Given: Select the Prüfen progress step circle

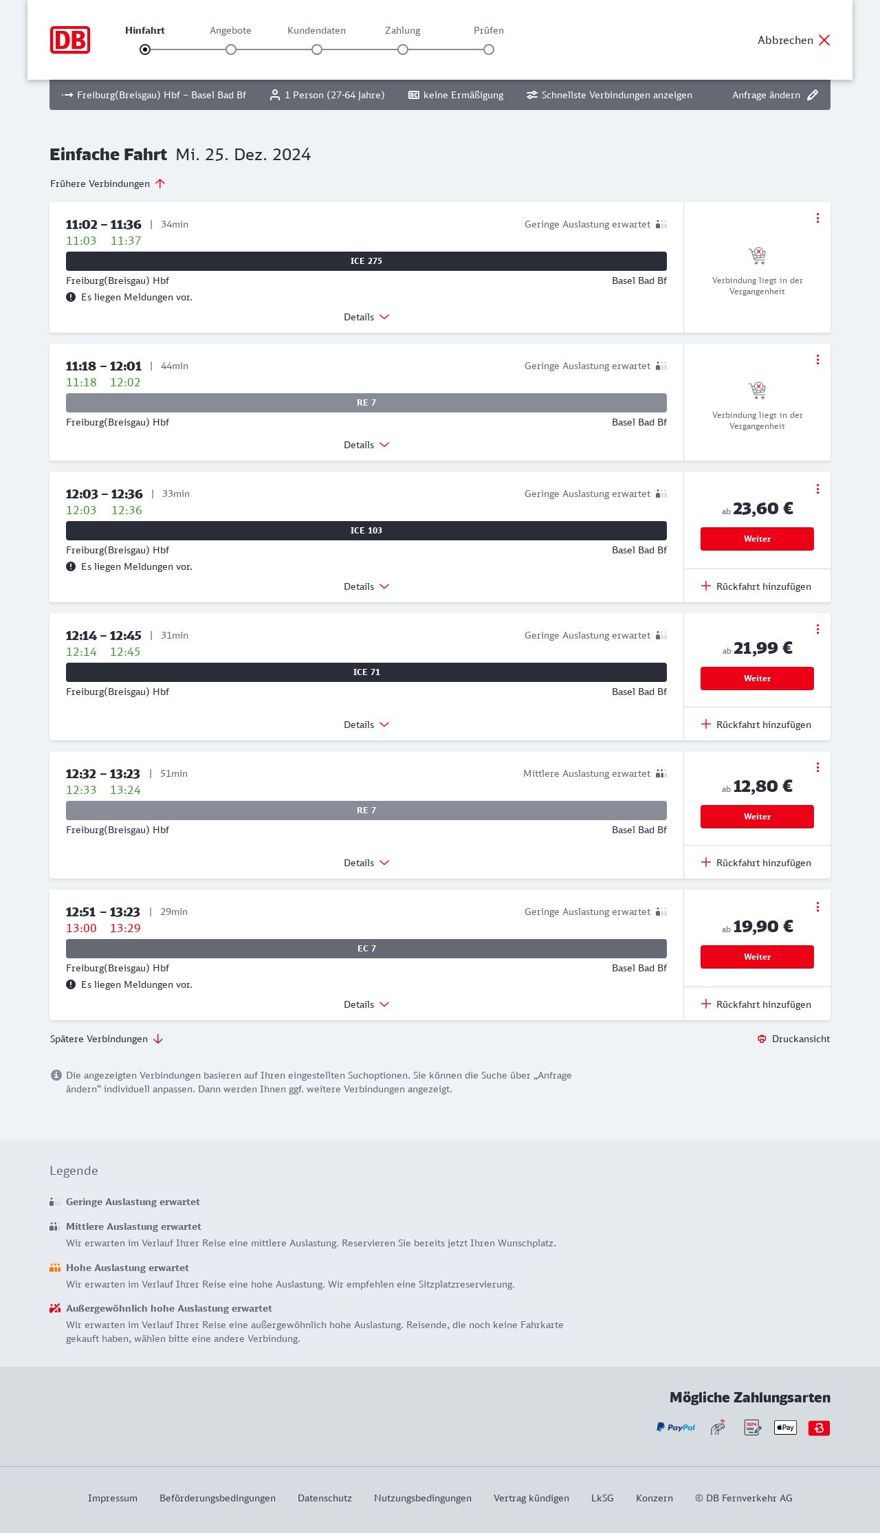Looking at the screenshot, I should 489,49.
